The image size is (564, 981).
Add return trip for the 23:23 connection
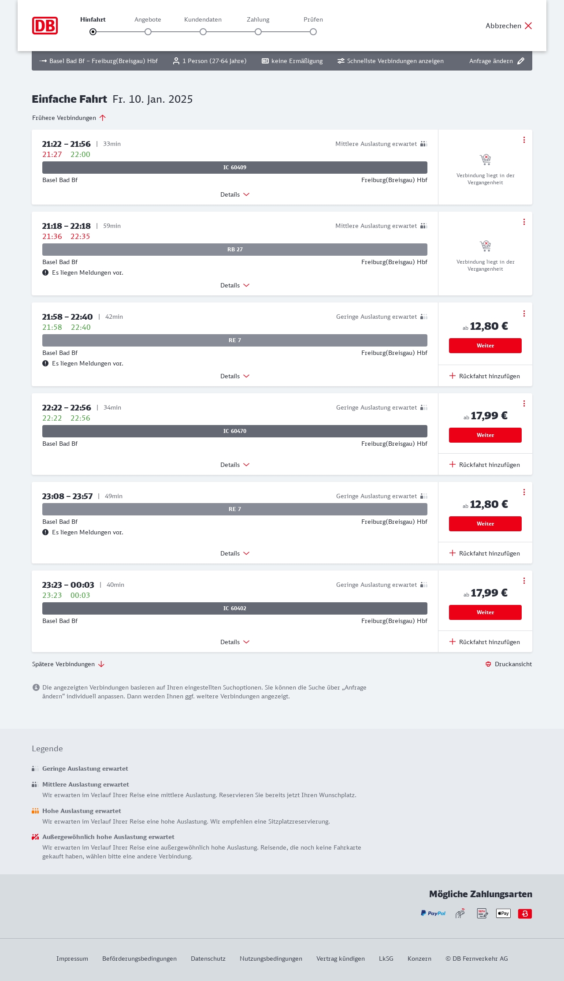[x=485, y=642]
